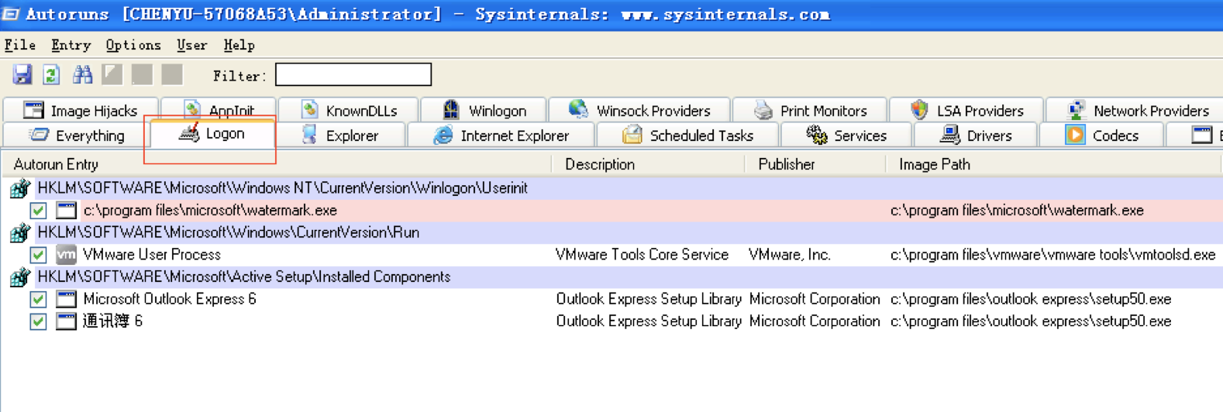Screen dimensions: 1223x412
Task: Click the VMware User Process vm icon
Action: pyautogui.click(x=66, y=255)
